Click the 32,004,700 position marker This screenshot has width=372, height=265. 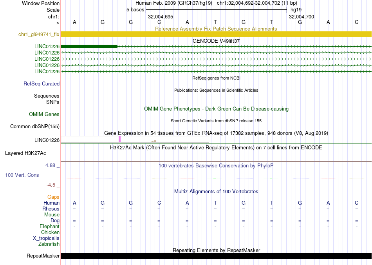302,16
